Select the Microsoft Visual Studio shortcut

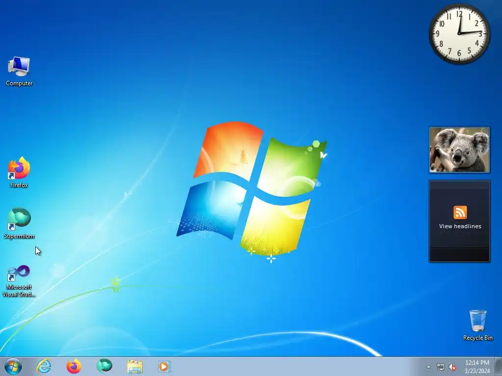[x=19, y=281]
